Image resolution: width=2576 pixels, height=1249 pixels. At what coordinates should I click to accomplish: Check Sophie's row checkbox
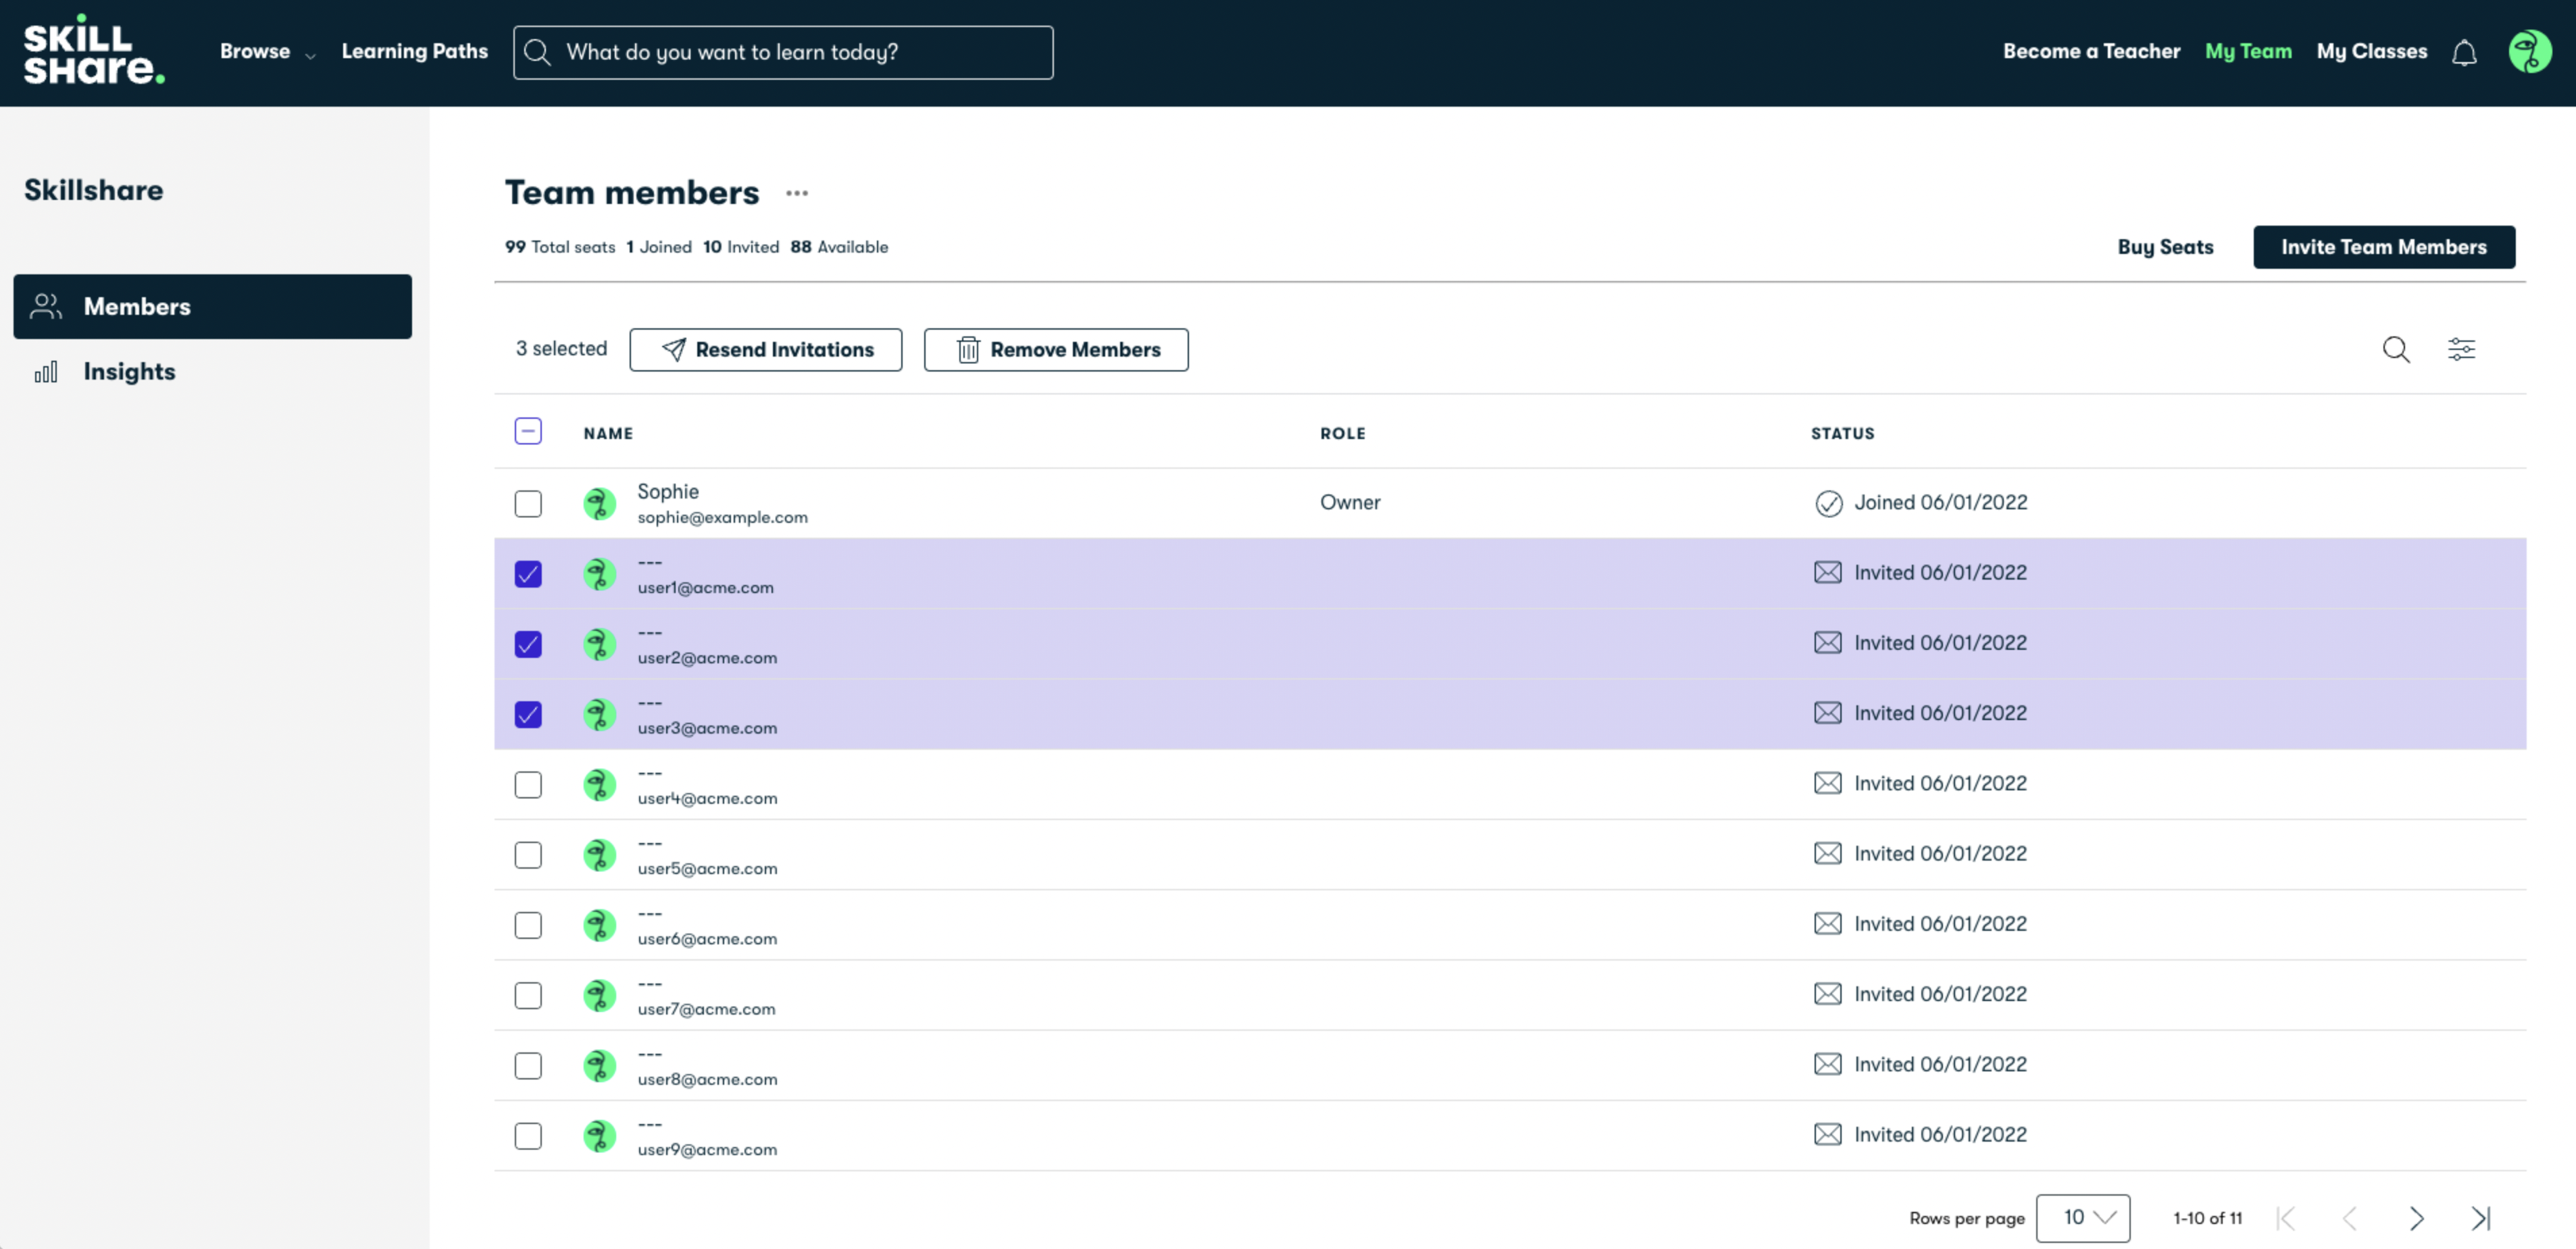pos(528,503)
